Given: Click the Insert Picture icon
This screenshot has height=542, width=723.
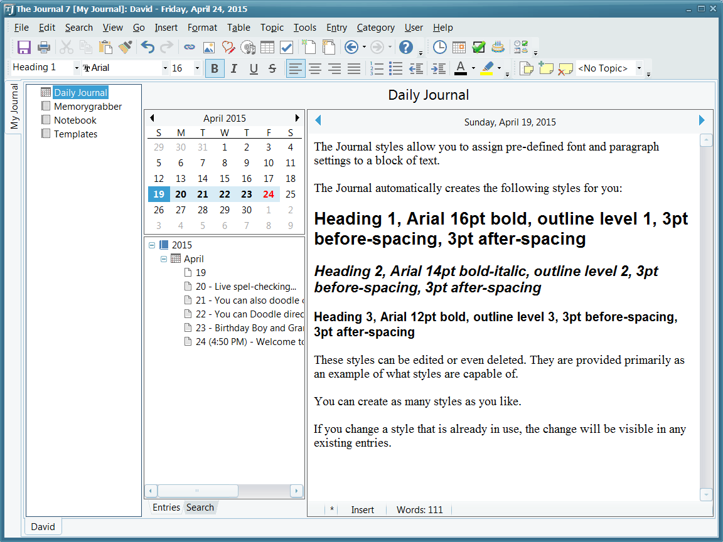Looking at the screenshot, I should pos(209,47).
